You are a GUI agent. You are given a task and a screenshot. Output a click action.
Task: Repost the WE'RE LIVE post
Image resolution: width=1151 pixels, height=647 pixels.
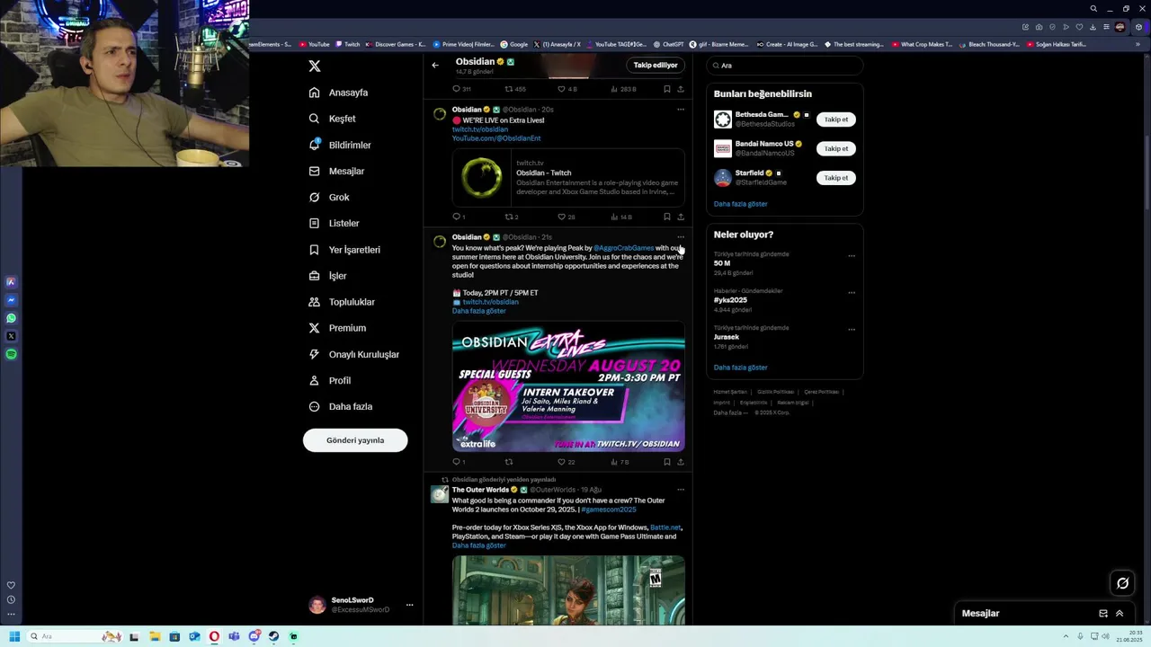coord(512,217)
